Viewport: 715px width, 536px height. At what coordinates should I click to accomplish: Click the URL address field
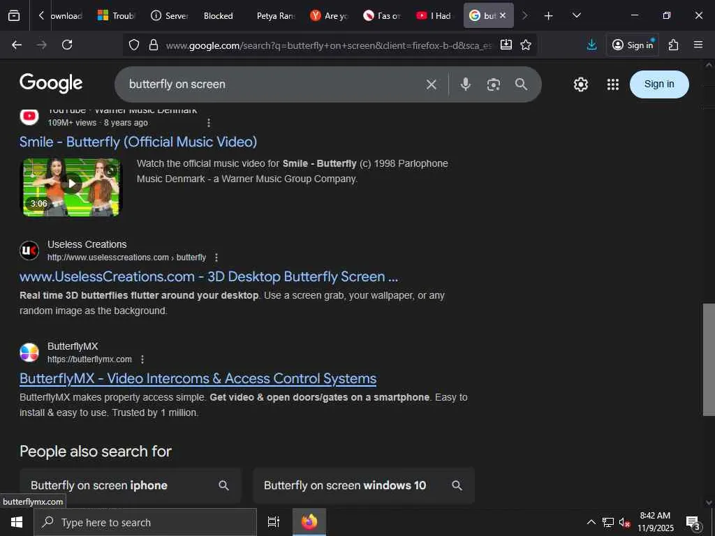(328, 45)
